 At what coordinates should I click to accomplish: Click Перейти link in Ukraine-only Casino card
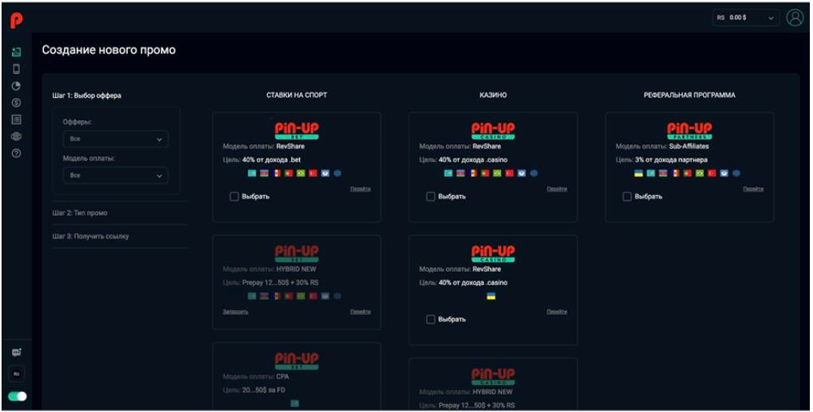[557, 312]
